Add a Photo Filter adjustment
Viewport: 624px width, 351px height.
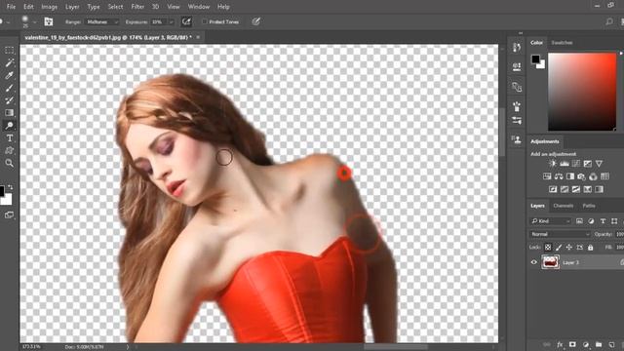(582, 176)
